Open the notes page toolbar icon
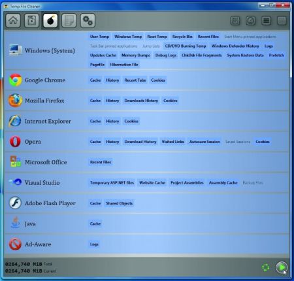The width and height of the screenshot is (294, 281). tap(69, 20)
